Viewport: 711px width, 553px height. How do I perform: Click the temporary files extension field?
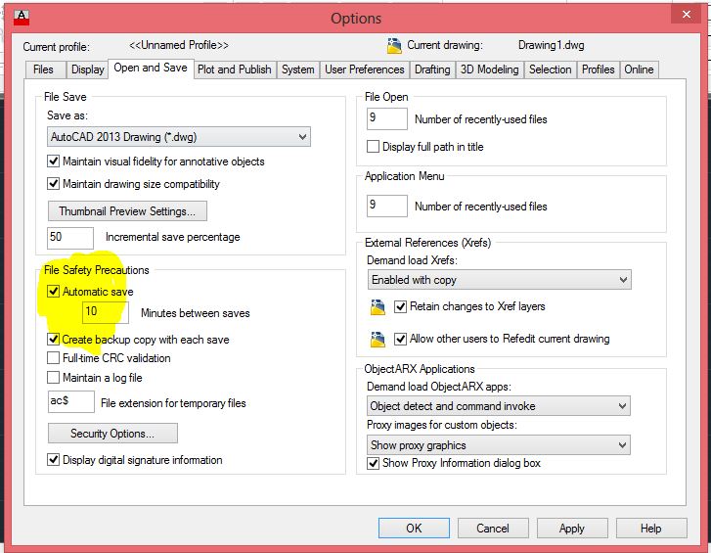pyautogui.click(x=71, y=401)
